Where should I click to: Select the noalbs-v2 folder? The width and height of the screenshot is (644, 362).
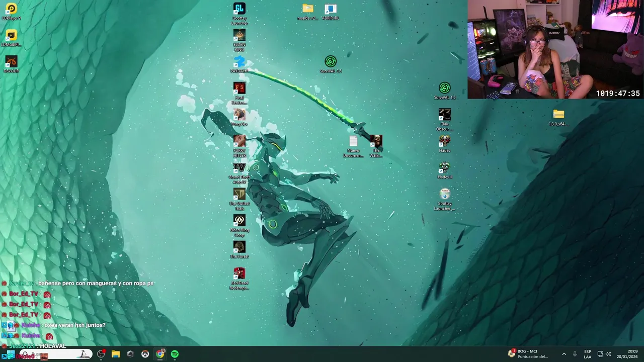tap(307, 12)
